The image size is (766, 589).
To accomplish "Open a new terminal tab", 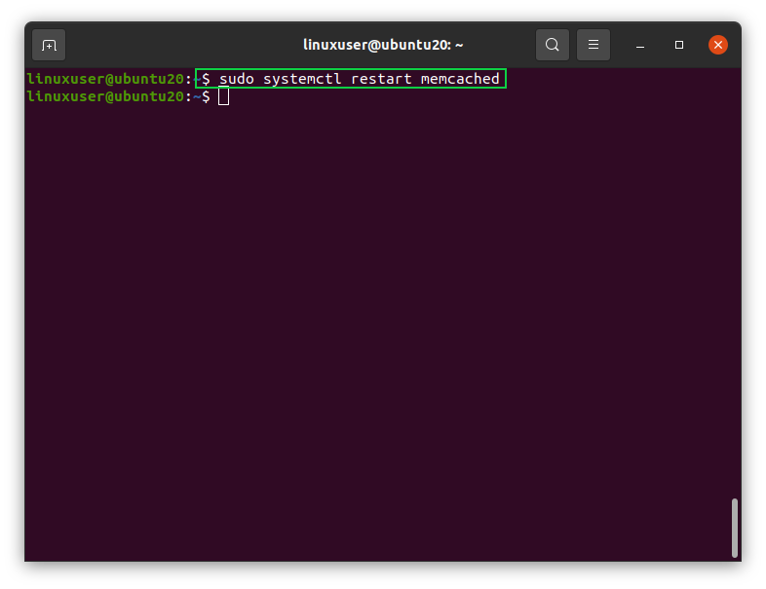I will (49, 45).
